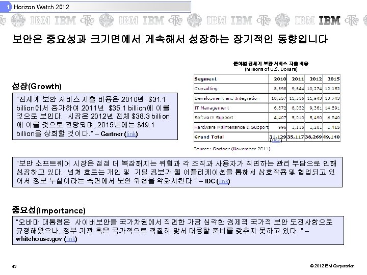The height and width of the screenshot is (275, 367).
Task: Click the 'Software Support' row label
Action: pyautogui.click(x=214, y=118)
